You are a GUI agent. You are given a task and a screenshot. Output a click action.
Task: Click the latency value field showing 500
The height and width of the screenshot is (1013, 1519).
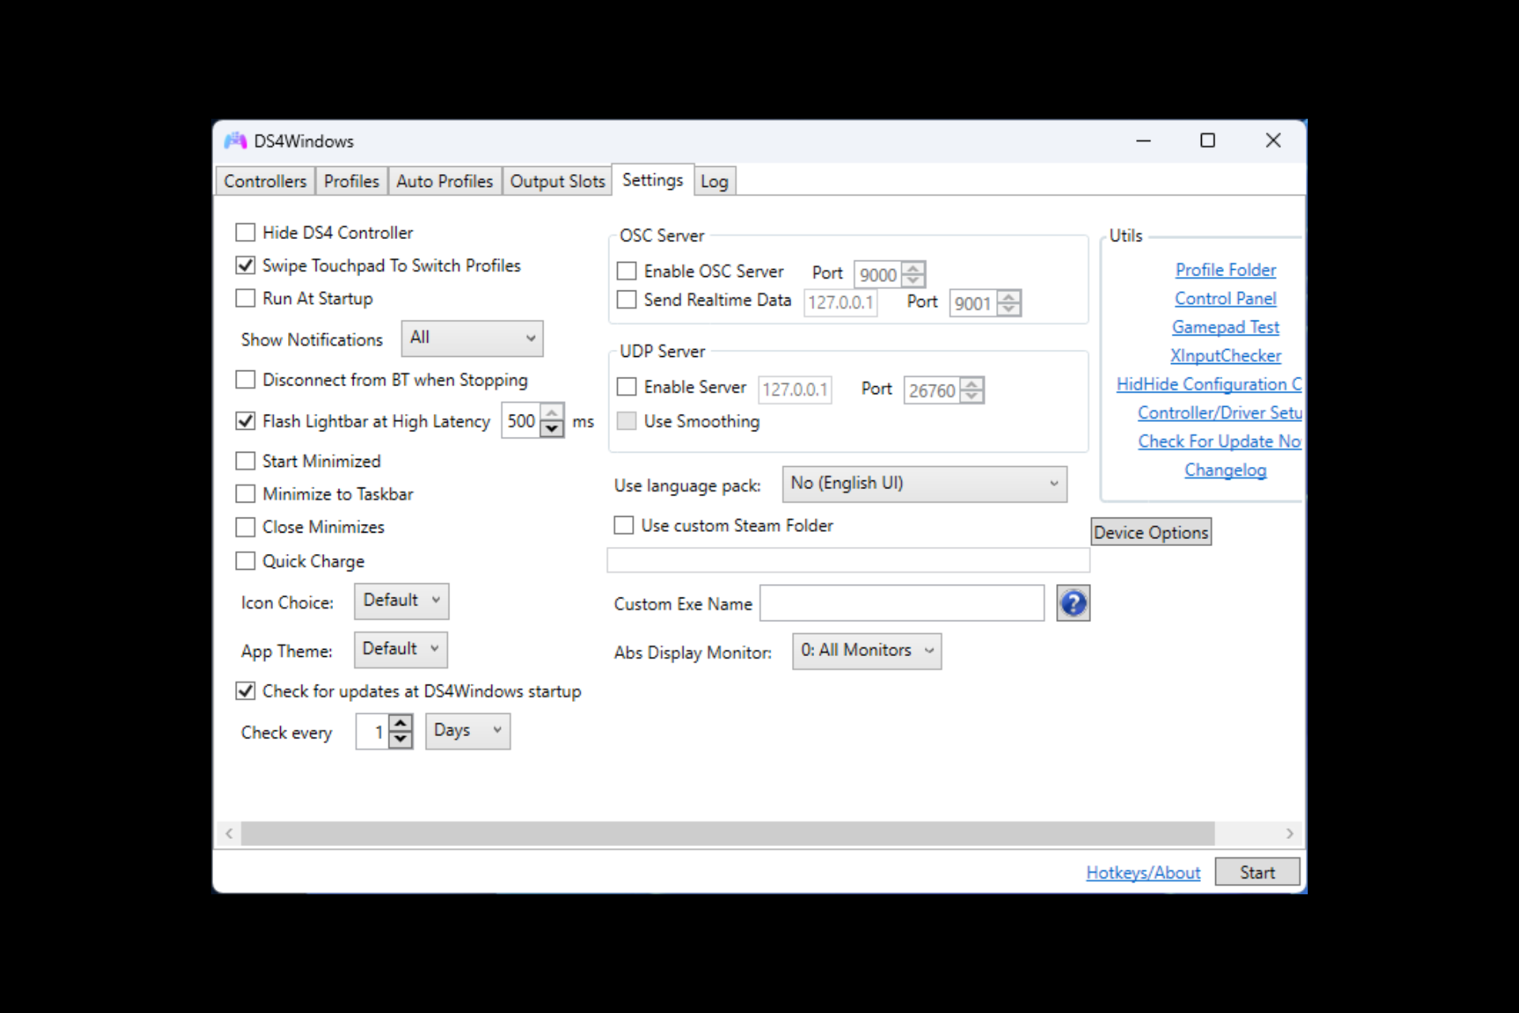pos(521,420)
